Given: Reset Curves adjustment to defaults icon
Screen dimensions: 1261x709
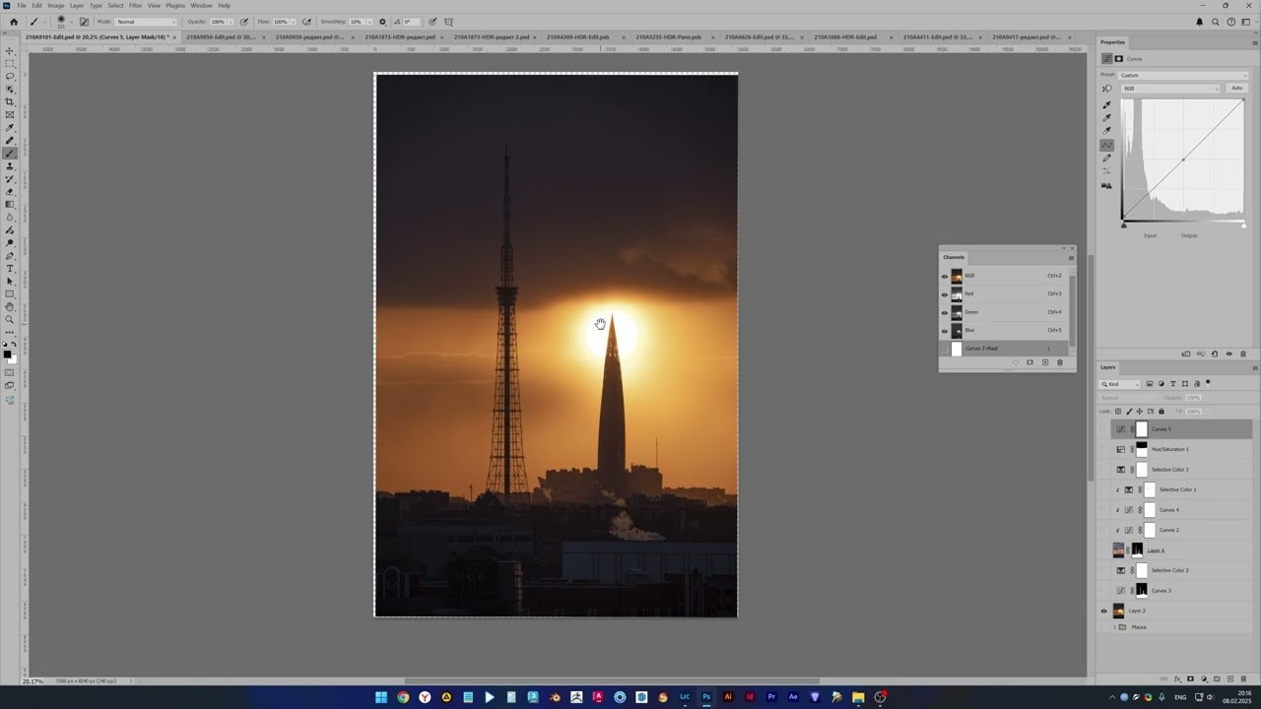Looking at the screenshot, I should [1215, 354].
